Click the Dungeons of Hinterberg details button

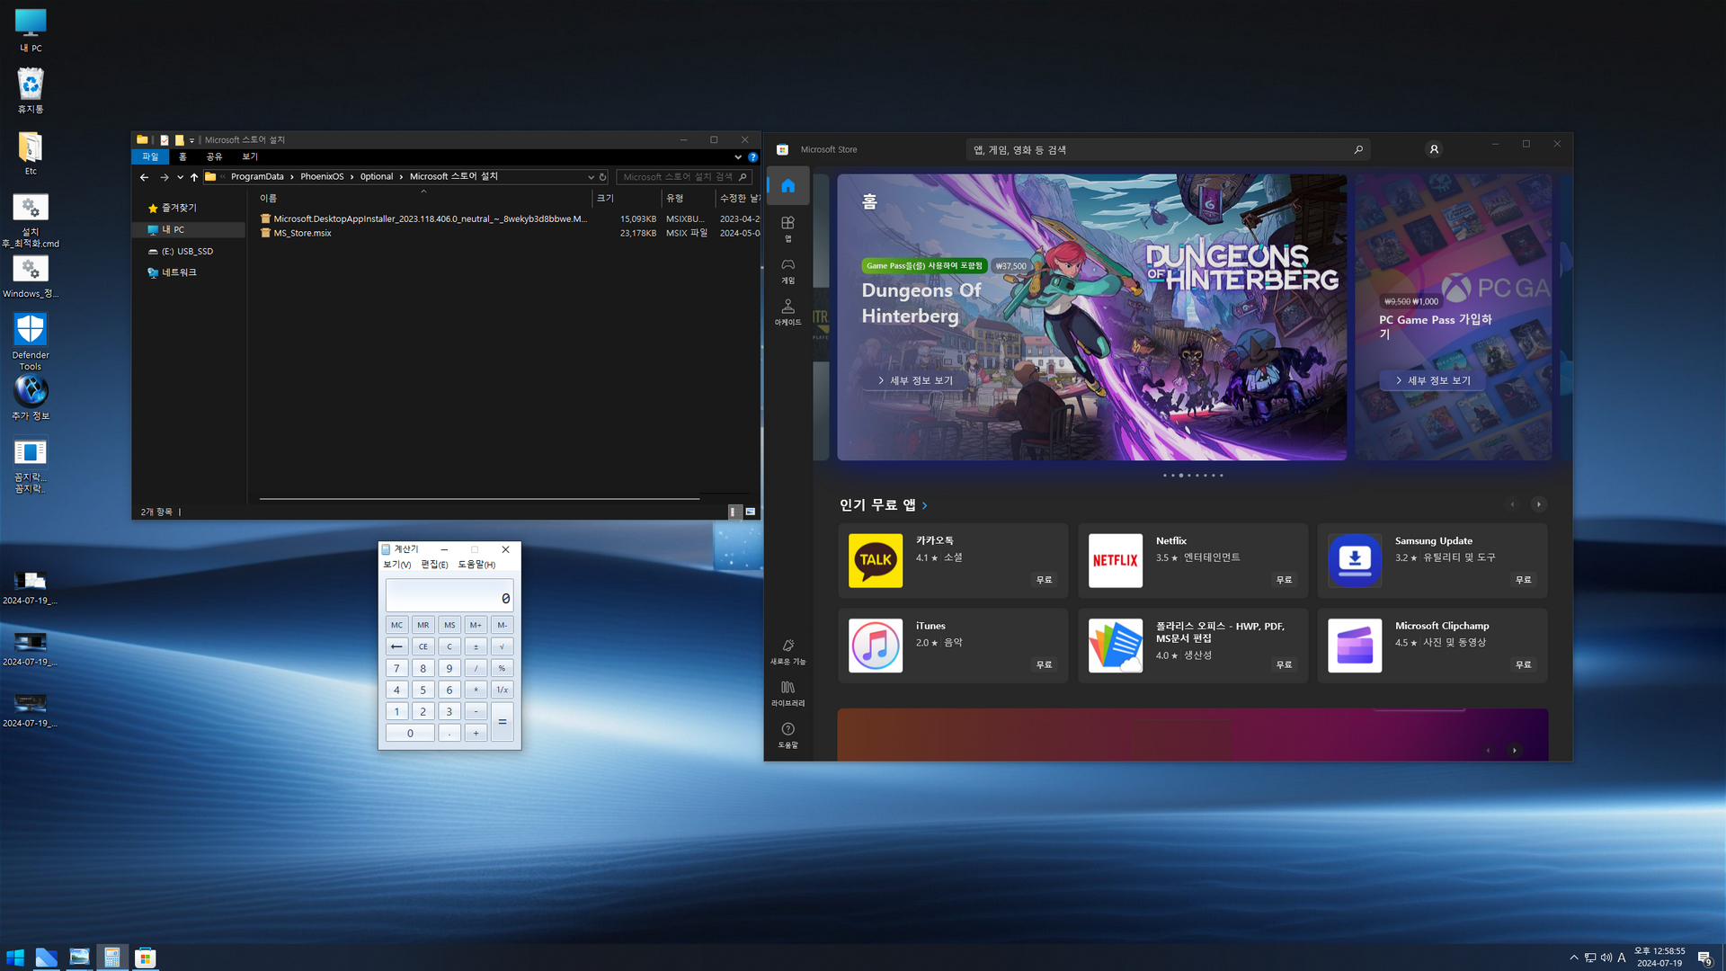[x=915, y=380]
